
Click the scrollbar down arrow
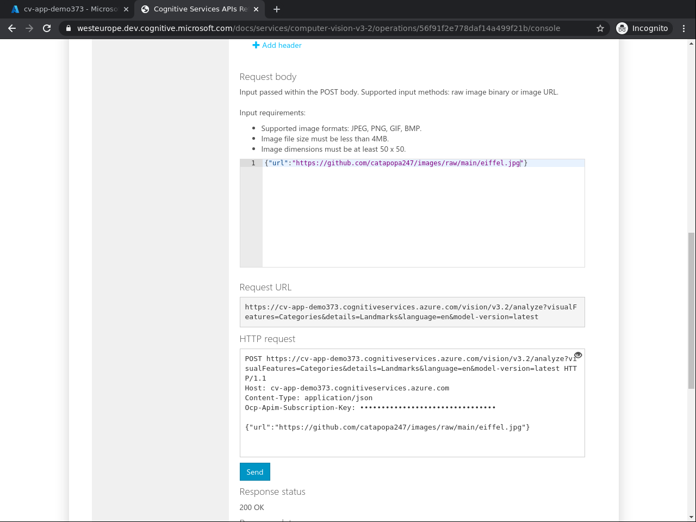click(691, 517)
